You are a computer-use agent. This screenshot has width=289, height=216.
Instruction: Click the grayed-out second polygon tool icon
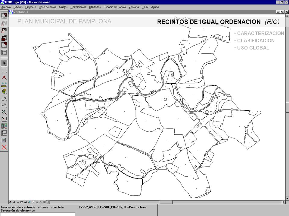tap(4, 23)
